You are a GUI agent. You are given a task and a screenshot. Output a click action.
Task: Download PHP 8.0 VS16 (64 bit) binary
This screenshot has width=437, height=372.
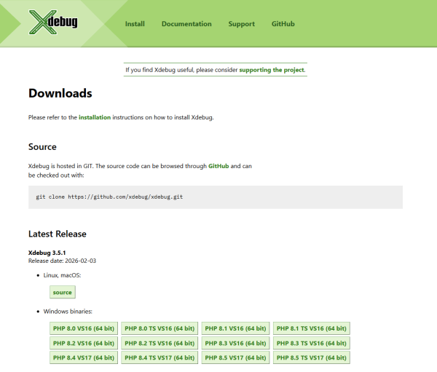84,328
